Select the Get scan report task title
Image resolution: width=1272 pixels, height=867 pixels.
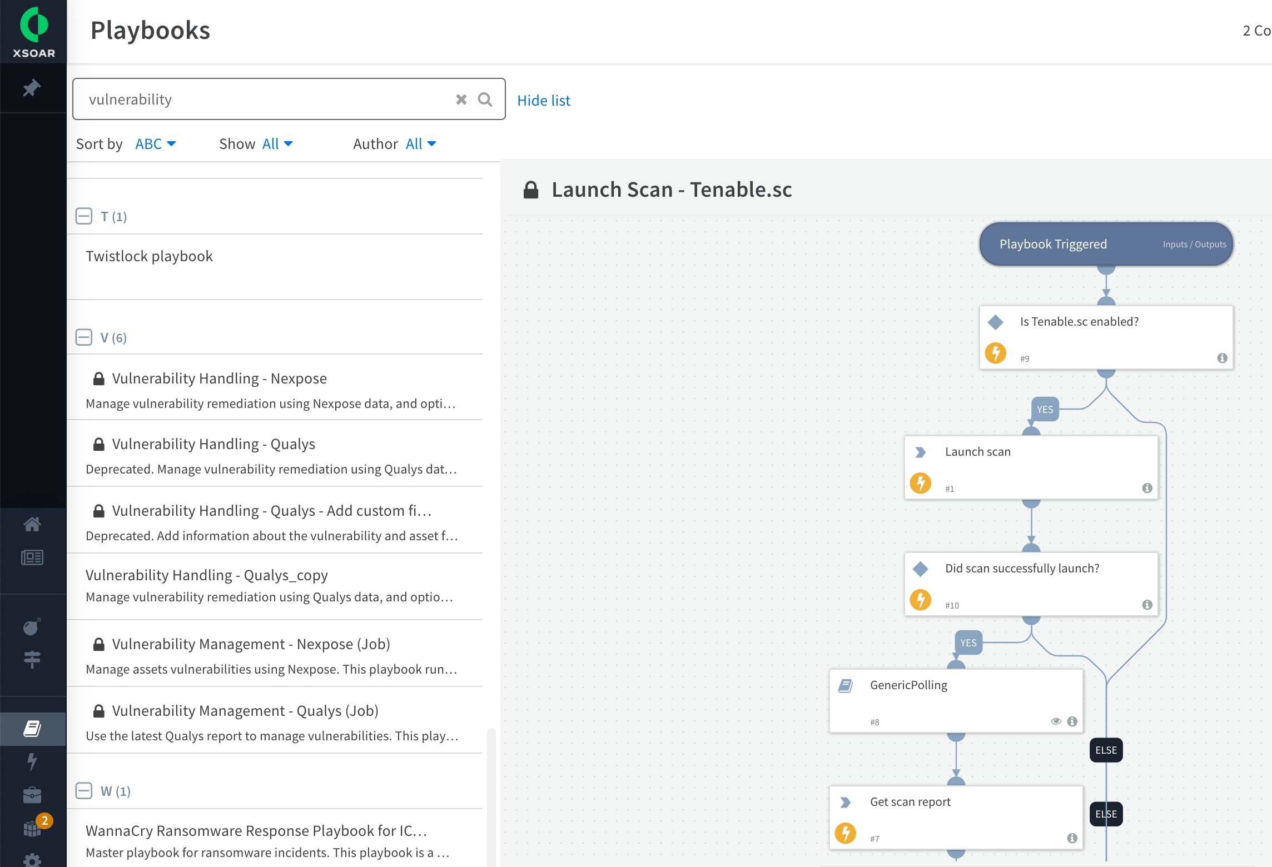[x=910, y=802]
